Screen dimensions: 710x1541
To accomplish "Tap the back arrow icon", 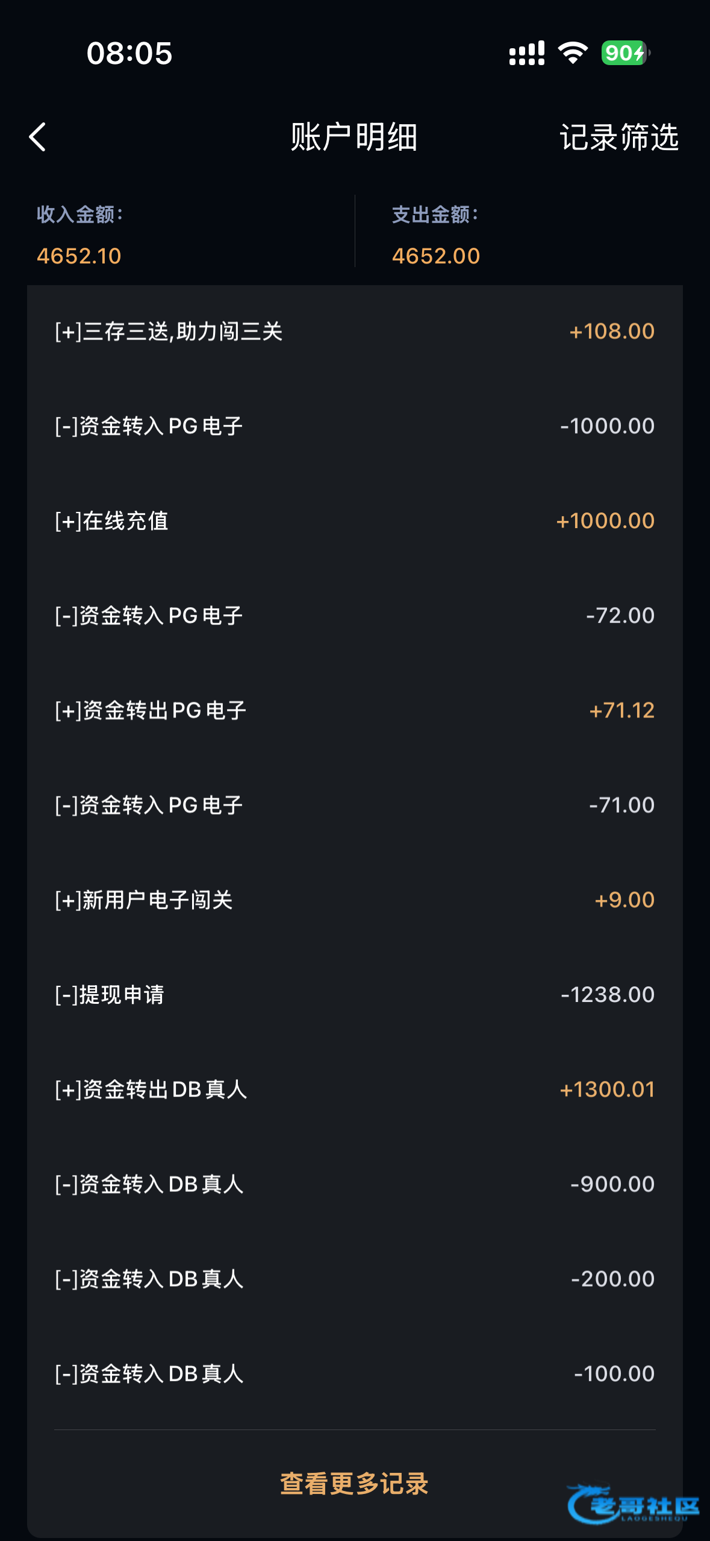I will click(37, 137).
